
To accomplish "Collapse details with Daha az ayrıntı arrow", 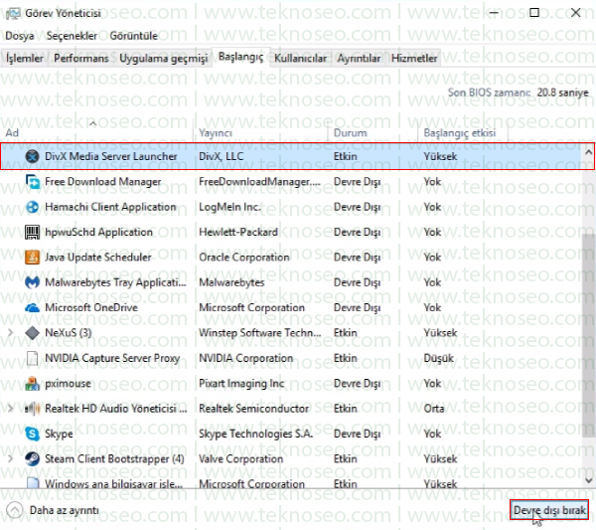I will click(x=15, y=510).
